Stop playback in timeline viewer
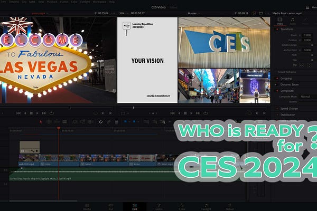This screenshot has width=317, height=211. tap(185, 113)
